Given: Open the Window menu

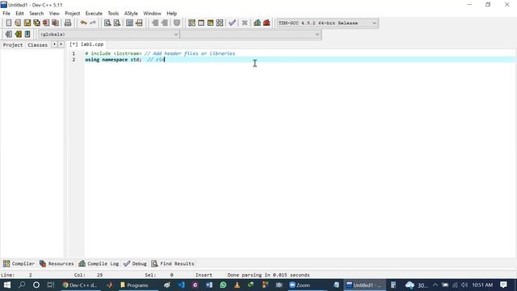Looking at the screenshot, I should (x=152, y=14).
